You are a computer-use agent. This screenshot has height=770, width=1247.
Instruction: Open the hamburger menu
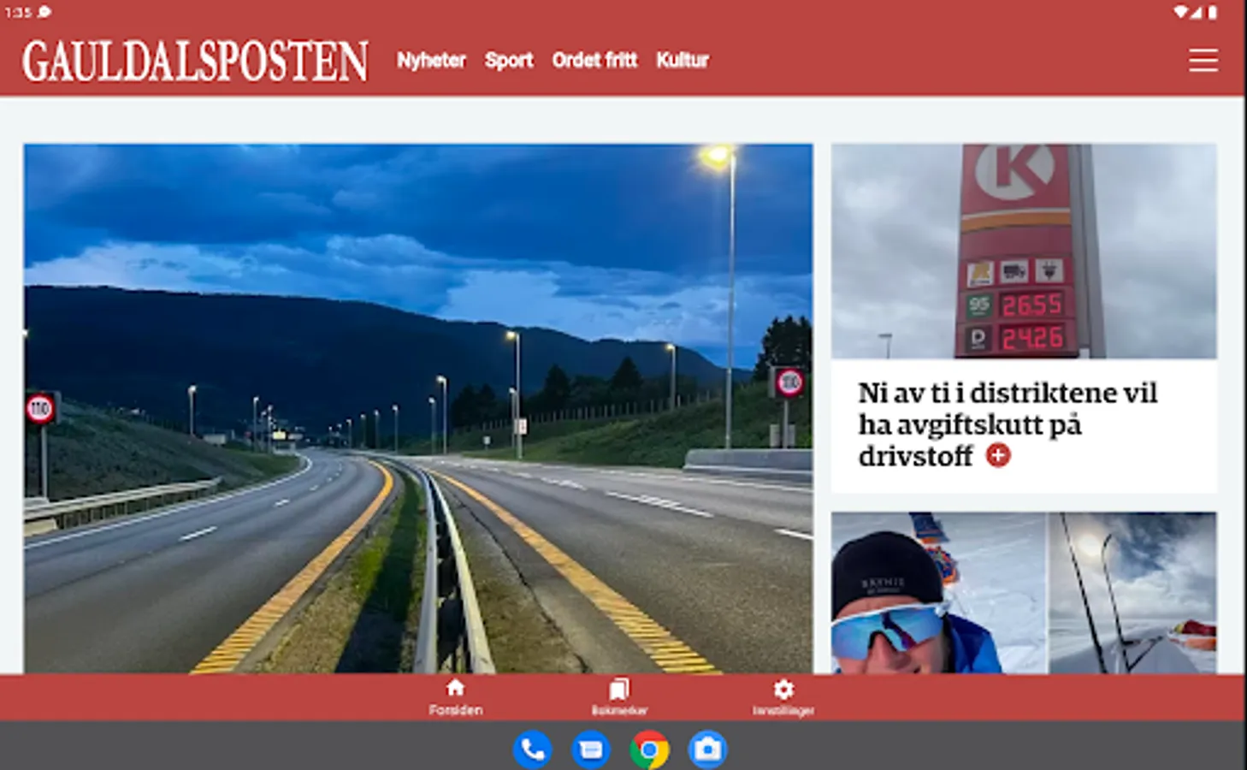pyautogui.click(x=1203, y=60)
